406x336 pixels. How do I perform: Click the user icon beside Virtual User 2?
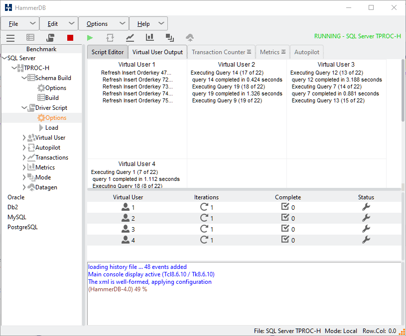click(126, 218)
